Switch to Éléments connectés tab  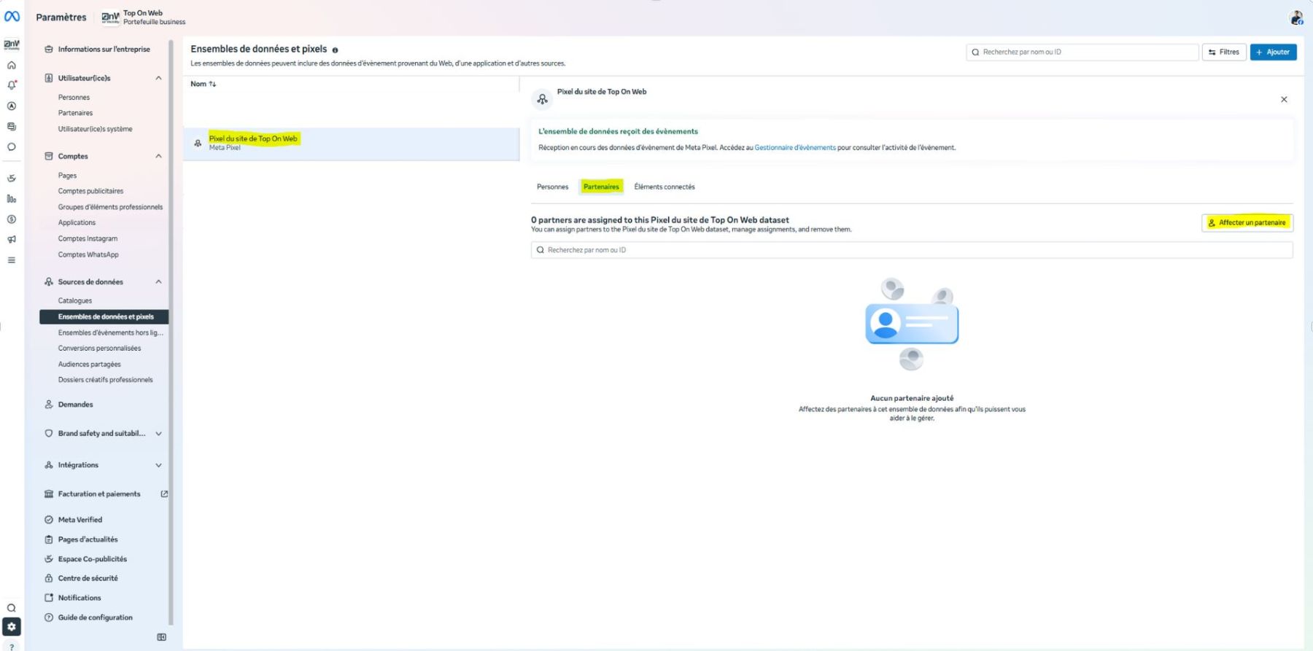tap(664, 187)
